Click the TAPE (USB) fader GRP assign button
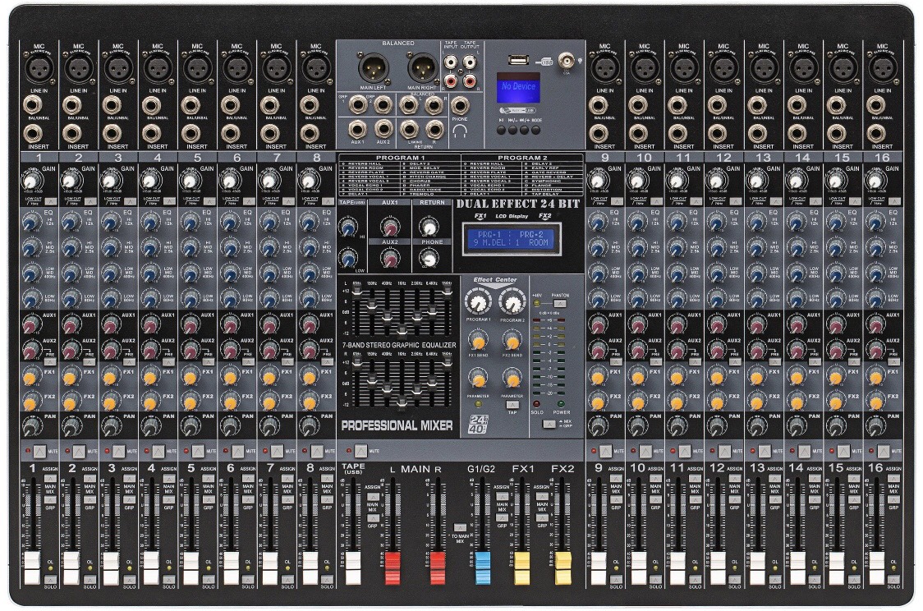This screenshot has width=923, height=611. (373, 518)
